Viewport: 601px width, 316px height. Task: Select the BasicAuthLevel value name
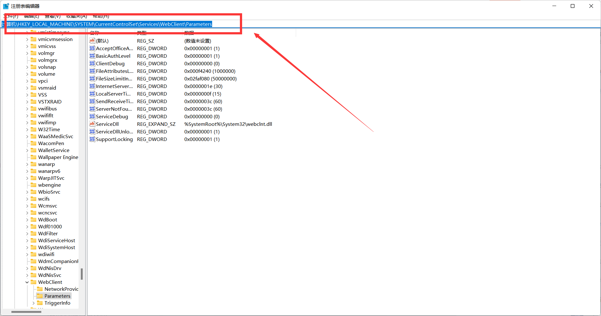click(x=113, y=56)
